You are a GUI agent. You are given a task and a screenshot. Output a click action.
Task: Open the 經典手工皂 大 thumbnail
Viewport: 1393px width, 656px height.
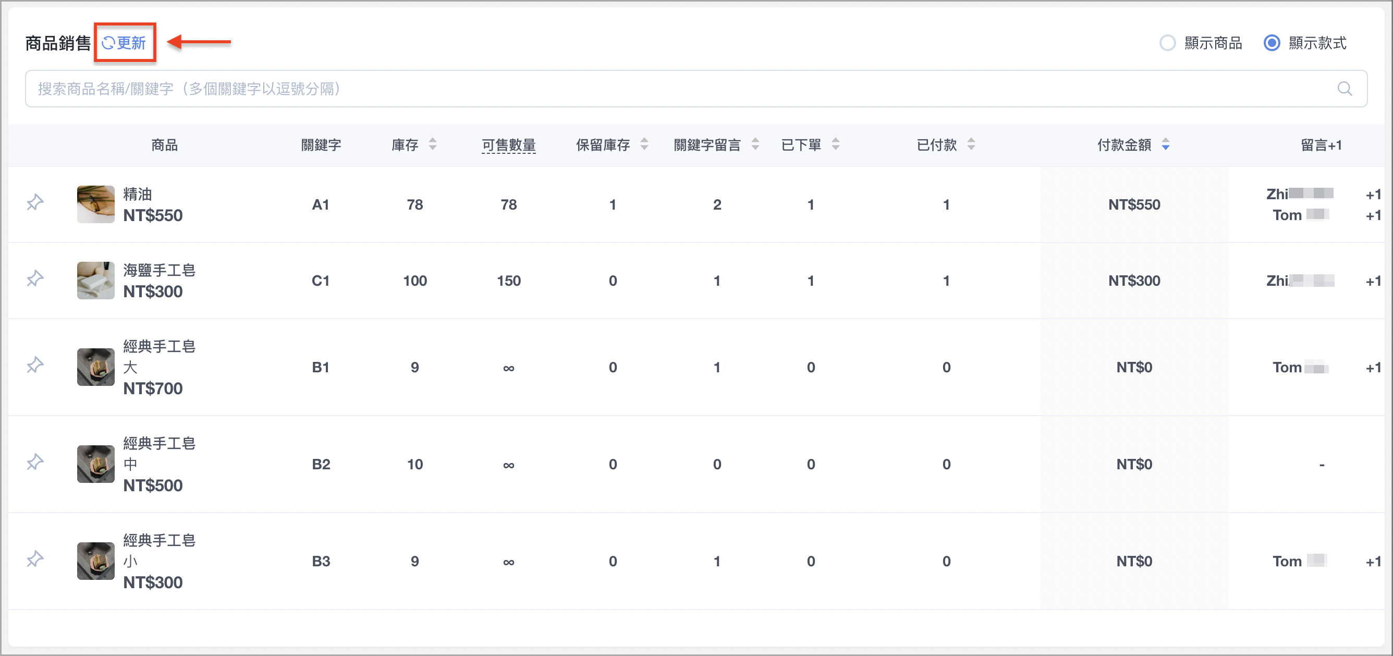pyautogui.click(x=96, y=367)
